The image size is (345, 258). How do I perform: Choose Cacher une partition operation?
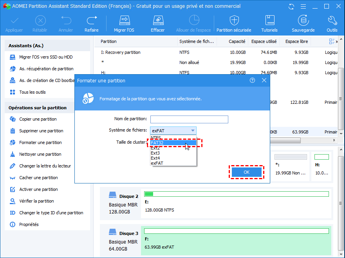pos(33,178)
